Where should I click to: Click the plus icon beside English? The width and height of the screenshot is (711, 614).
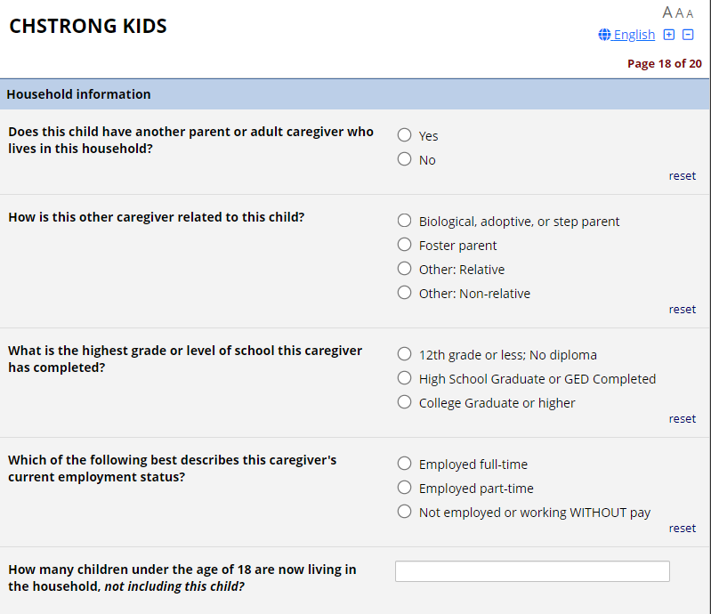click(x=669, y=35)
